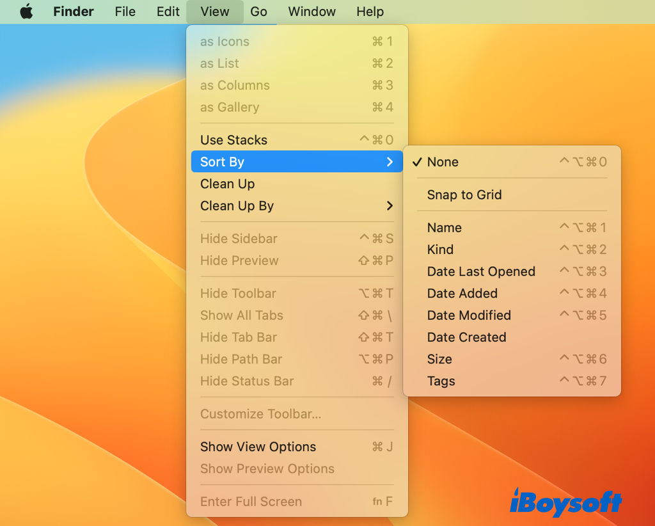Open the Go menu
655x526 pixels.
260,11
